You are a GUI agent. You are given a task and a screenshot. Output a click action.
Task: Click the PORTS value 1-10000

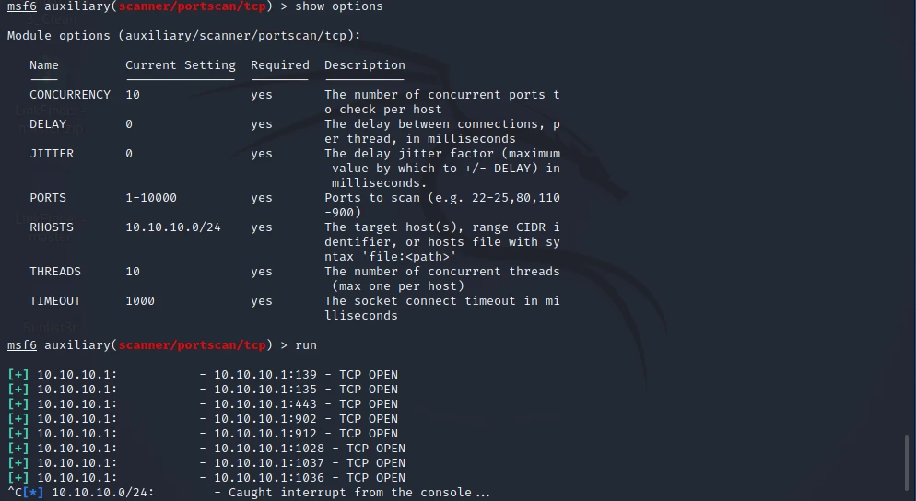[151, 198]
